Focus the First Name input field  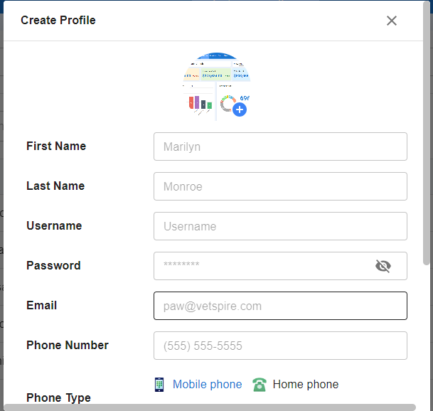(x=280, y=146)
